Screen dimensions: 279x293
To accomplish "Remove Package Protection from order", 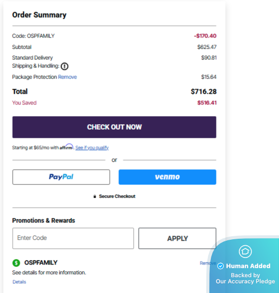I will coord(68,77).
